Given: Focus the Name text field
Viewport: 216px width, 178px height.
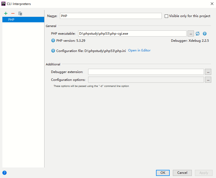Looking at the screenshot, I should [x=111, y=16].
